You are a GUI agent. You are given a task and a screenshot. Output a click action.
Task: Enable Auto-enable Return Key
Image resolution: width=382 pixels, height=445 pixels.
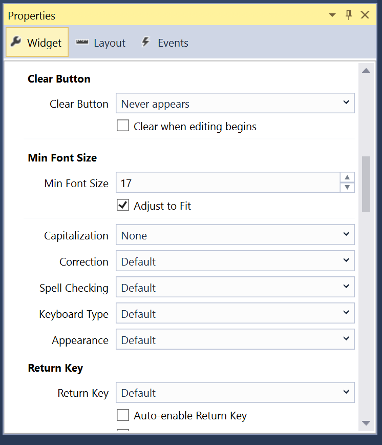(x=123, y=416)
